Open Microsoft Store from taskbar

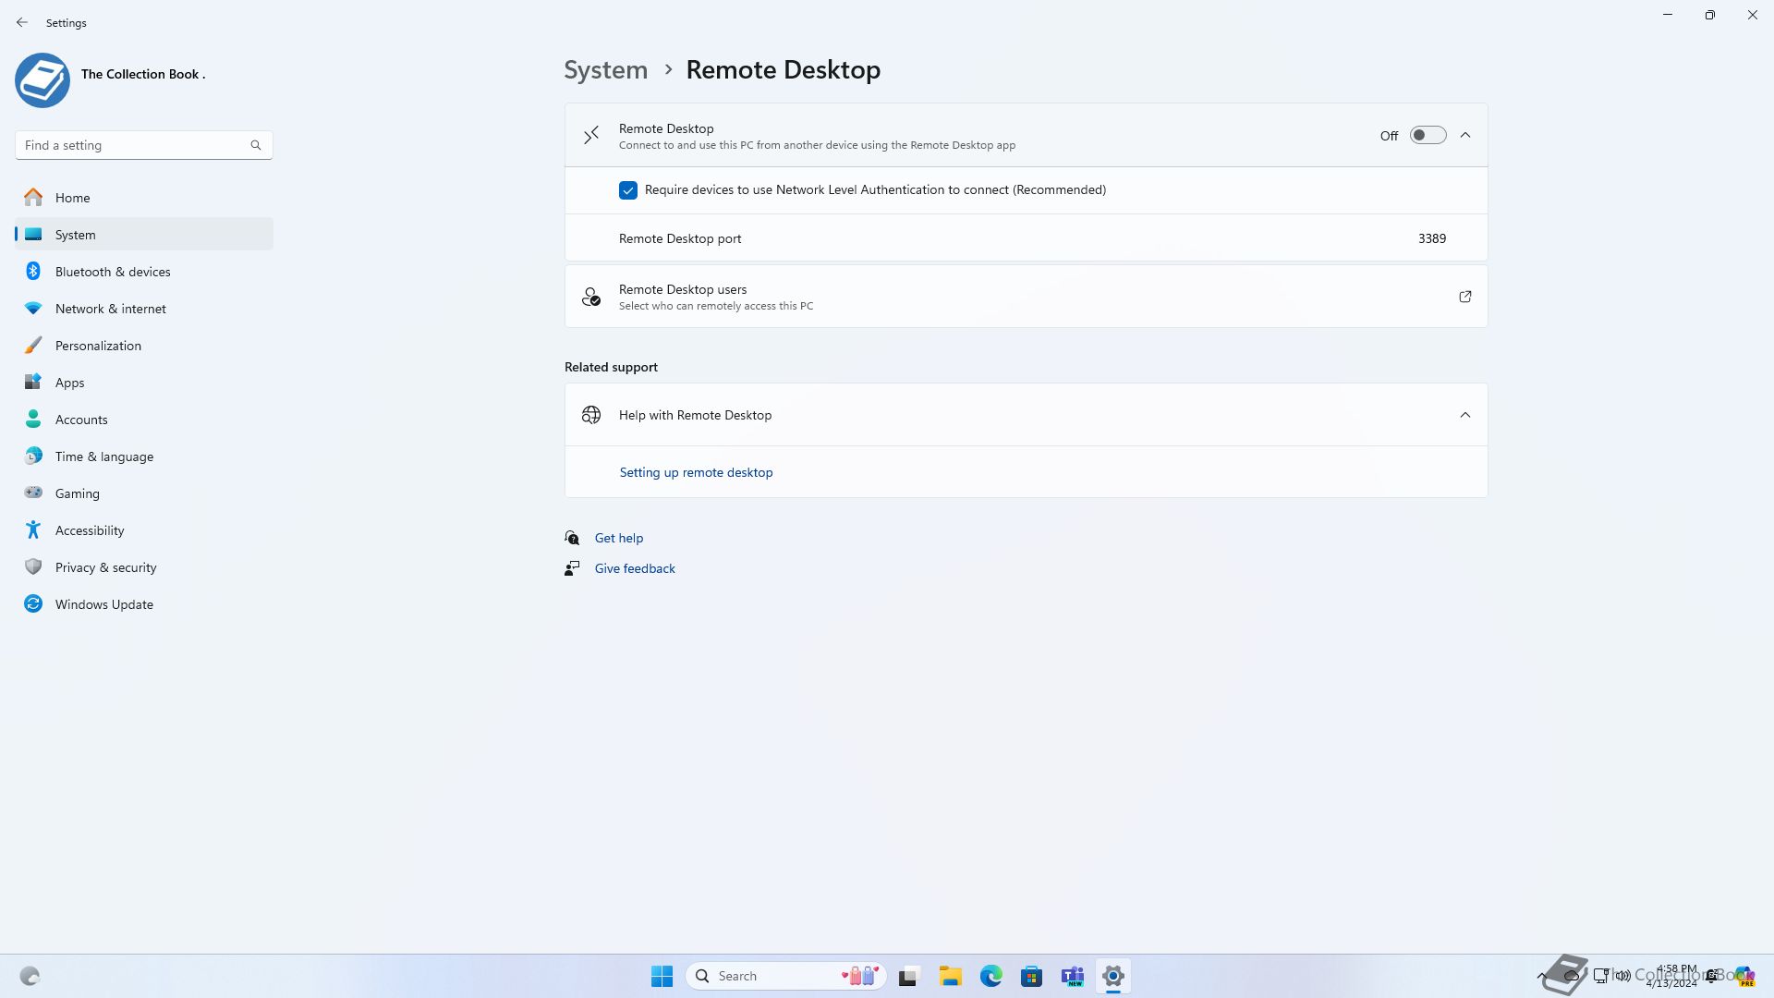pos(1032,976)
